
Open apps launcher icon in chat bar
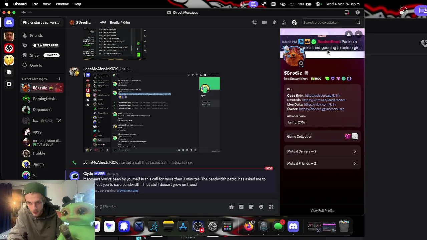(x=271, y=207)
